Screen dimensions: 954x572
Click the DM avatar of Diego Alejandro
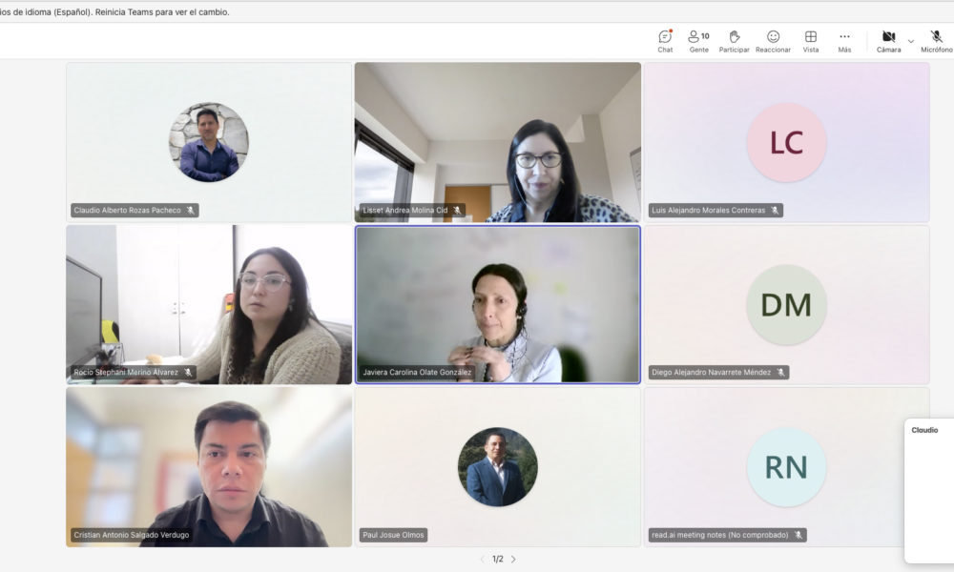pyautogui.click(x=786, y=305)
